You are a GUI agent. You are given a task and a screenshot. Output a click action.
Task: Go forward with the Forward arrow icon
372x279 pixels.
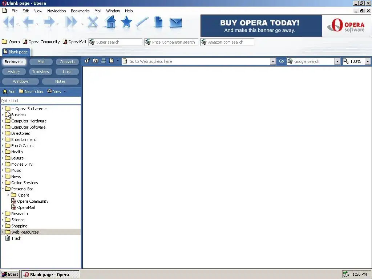[x=49, y=23]
